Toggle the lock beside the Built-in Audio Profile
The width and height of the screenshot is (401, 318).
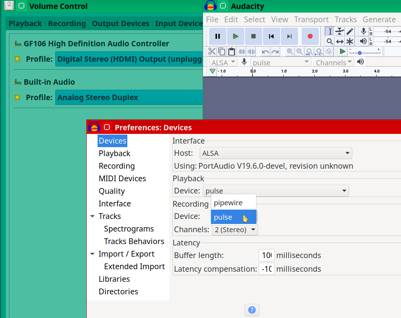point(17,98)
